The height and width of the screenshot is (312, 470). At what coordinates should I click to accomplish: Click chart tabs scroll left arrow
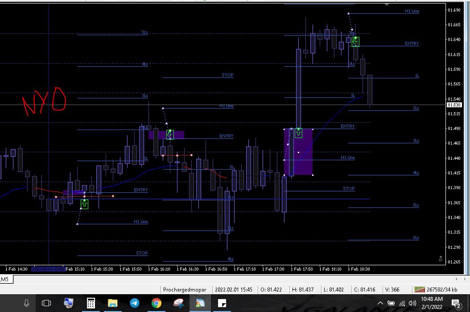(456, 279)
